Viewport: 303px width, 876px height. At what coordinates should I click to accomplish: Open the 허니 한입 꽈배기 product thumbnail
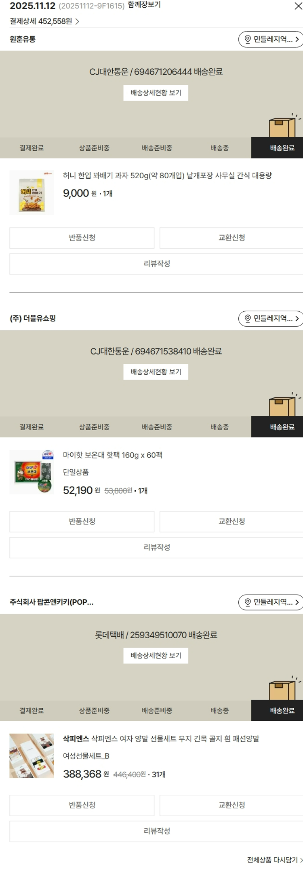[x=32, y=192]
